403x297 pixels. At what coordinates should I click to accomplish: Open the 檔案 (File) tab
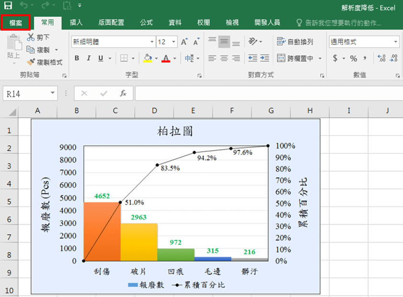[16, 22]
